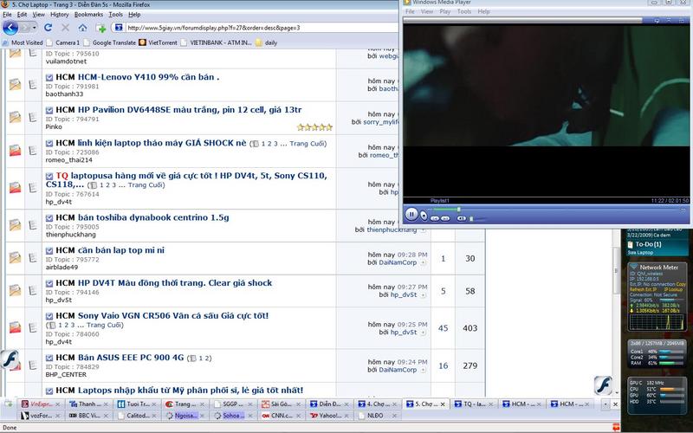Open the Bookmarks menu in Firefox
693x433 pixels.
pos(88,15)
